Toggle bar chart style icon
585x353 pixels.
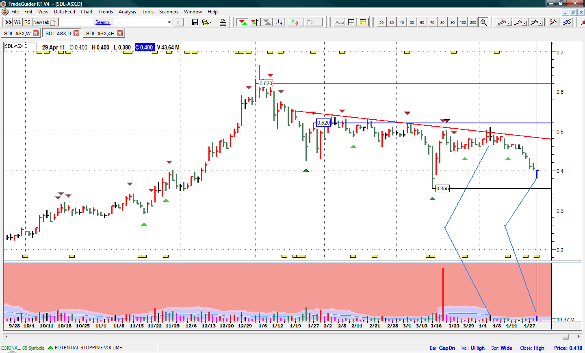coord(279,22)
